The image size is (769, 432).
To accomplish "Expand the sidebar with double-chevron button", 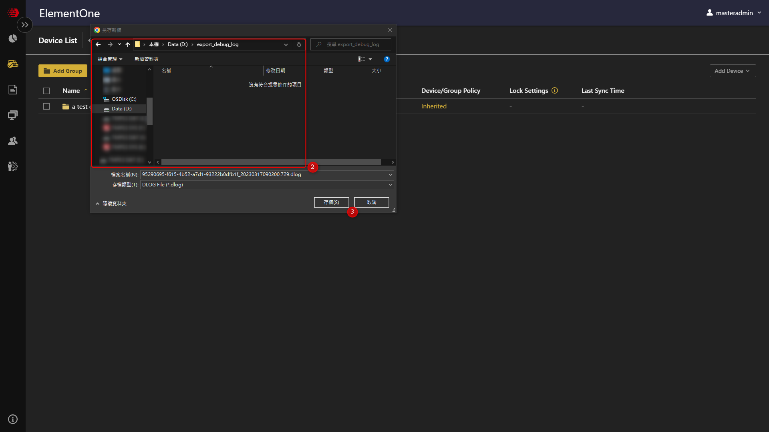I will coord(25,25).
